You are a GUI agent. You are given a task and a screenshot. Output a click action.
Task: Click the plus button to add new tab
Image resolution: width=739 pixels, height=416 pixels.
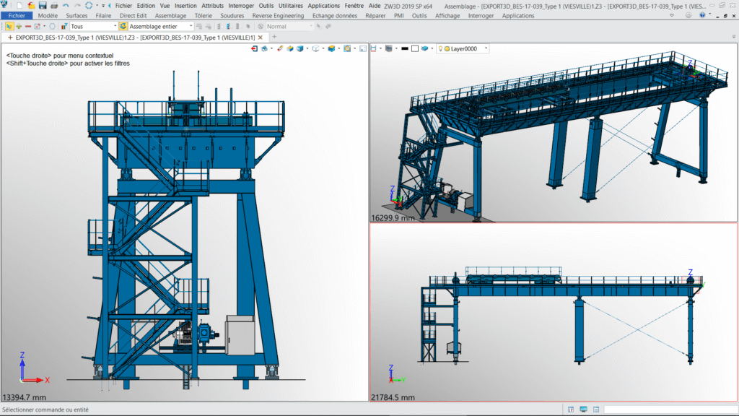(274, 37)
